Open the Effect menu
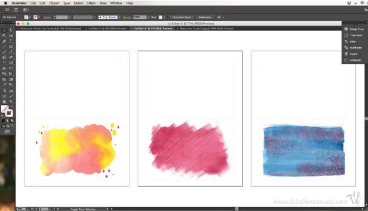This screenshot has width=368, height=211. tap(91, 3)
